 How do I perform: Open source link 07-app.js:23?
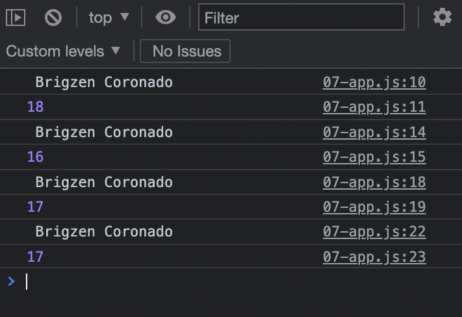[374, 257]
